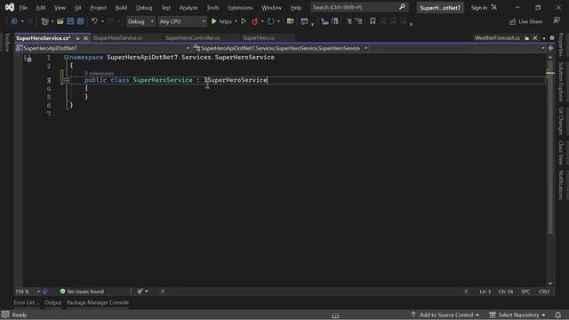The width and height of the screenshot is (569, 320).
Task: Click the quick actions screwdriver icon beside line 1
Action: tap(28, 58)
